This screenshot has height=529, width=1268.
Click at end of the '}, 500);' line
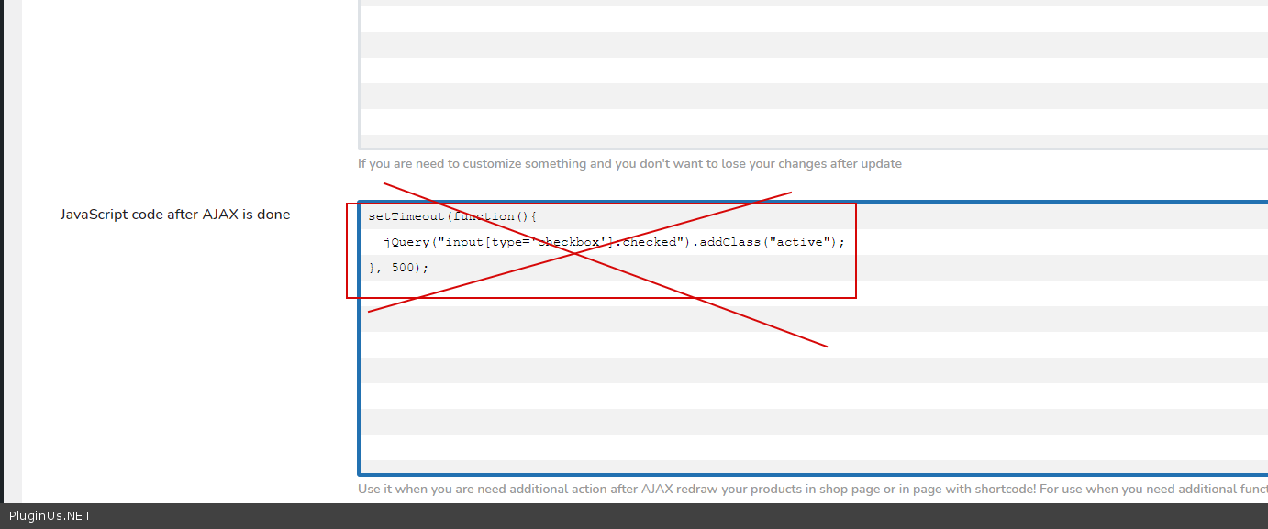430,268
